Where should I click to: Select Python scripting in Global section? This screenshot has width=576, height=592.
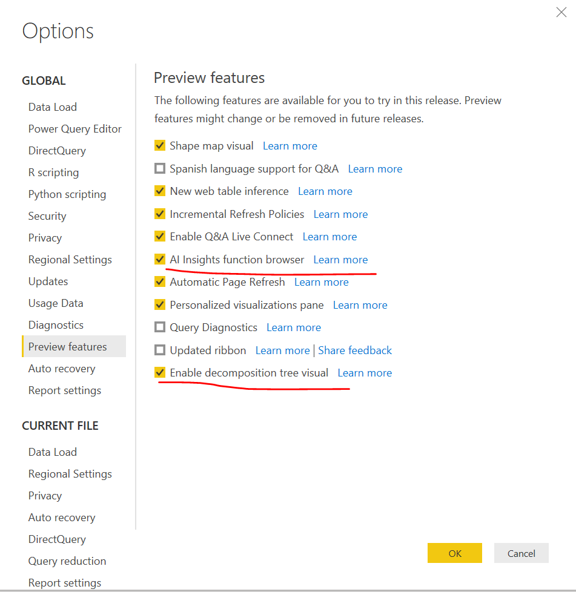pos(67,194)
